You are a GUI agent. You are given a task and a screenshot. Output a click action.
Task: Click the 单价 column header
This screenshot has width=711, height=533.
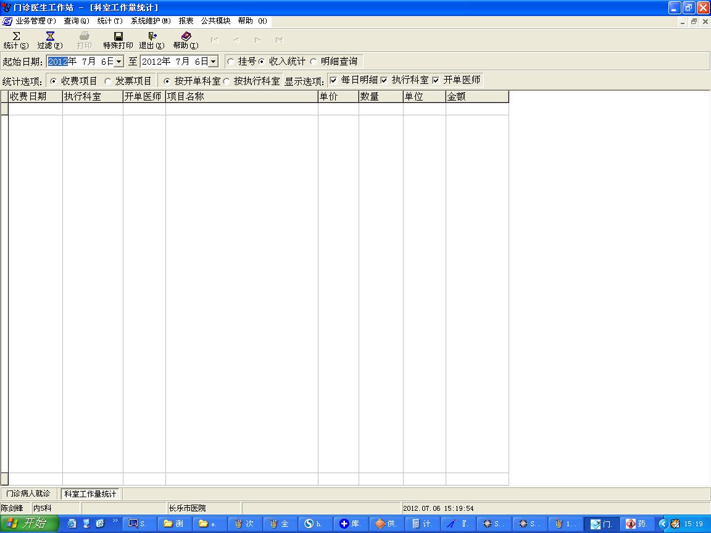338,96
